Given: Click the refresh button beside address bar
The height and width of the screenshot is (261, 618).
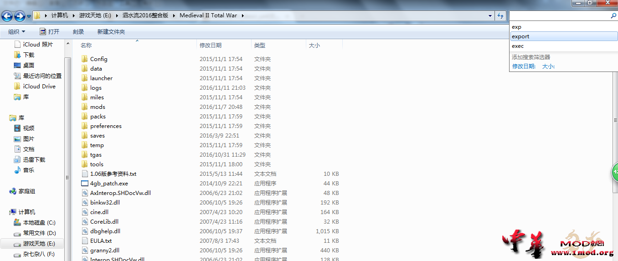Looking at the screenshot, I should coord(500,15).
